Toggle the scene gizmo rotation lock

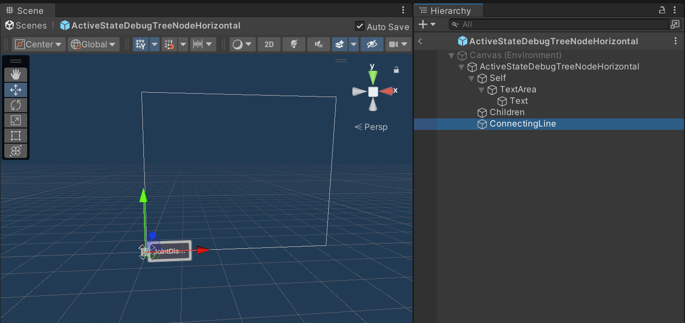point(396,70)
